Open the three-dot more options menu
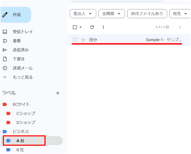The width and height of the screenshot is (191, 154). point(103,27)
